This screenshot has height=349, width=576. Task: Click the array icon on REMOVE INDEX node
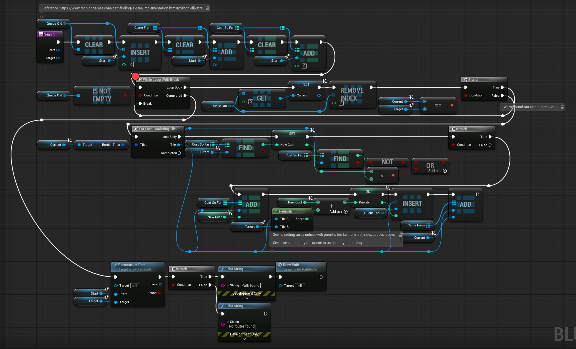(334, 95)
